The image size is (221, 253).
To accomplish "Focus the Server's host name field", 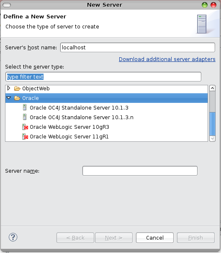I will 138,47.
